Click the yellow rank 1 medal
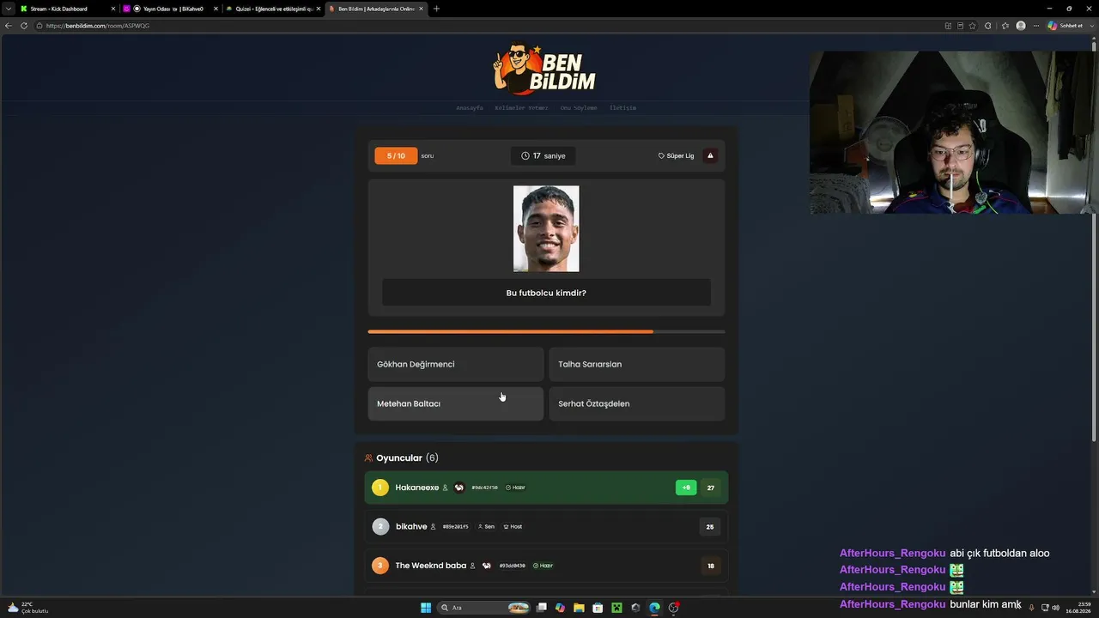The image size is (1099, 618). coord(380,488)
